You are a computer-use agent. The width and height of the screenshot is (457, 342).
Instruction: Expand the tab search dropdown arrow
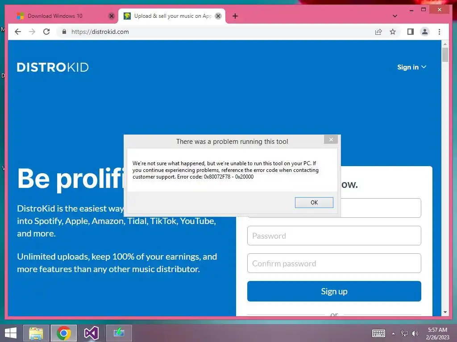click(x=395, y=16)
